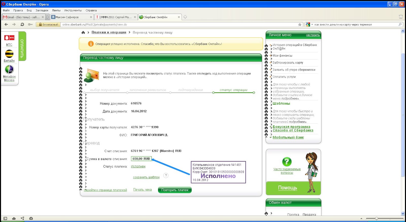Click Заявить об утере сберкнижки link
The width and height of the screenshot is (406, 222).
(294, 70)
